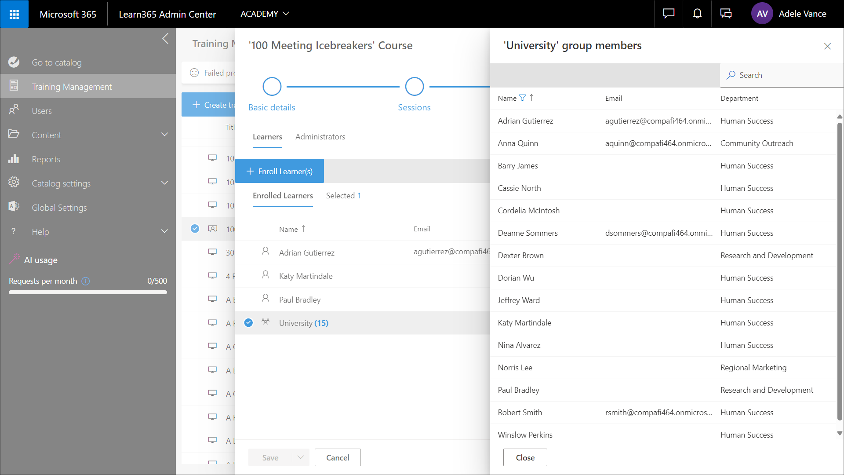Click the notifications bell icon

697,14
